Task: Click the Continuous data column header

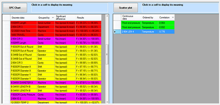Action: pos(131,17)
